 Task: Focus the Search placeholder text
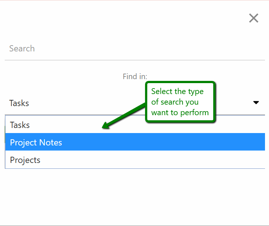point(22,48)
